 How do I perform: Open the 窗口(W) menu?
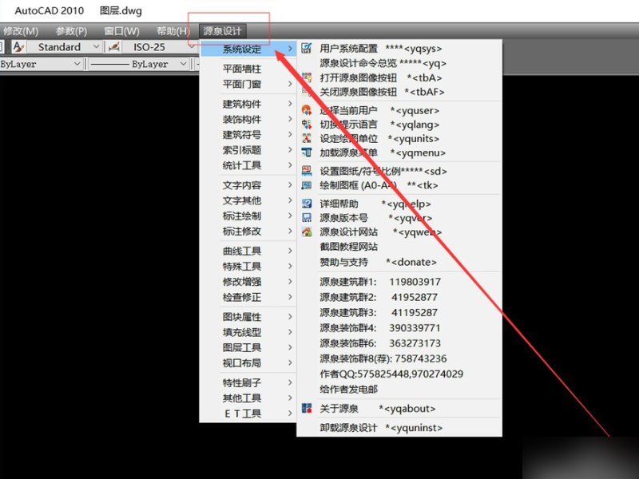pyautogui.click(x=121, y=31)
